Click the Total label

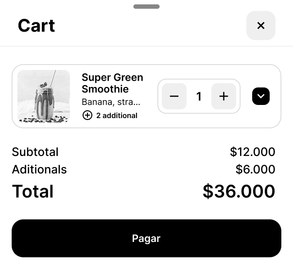pyautogui.click(x=33, y=191)
